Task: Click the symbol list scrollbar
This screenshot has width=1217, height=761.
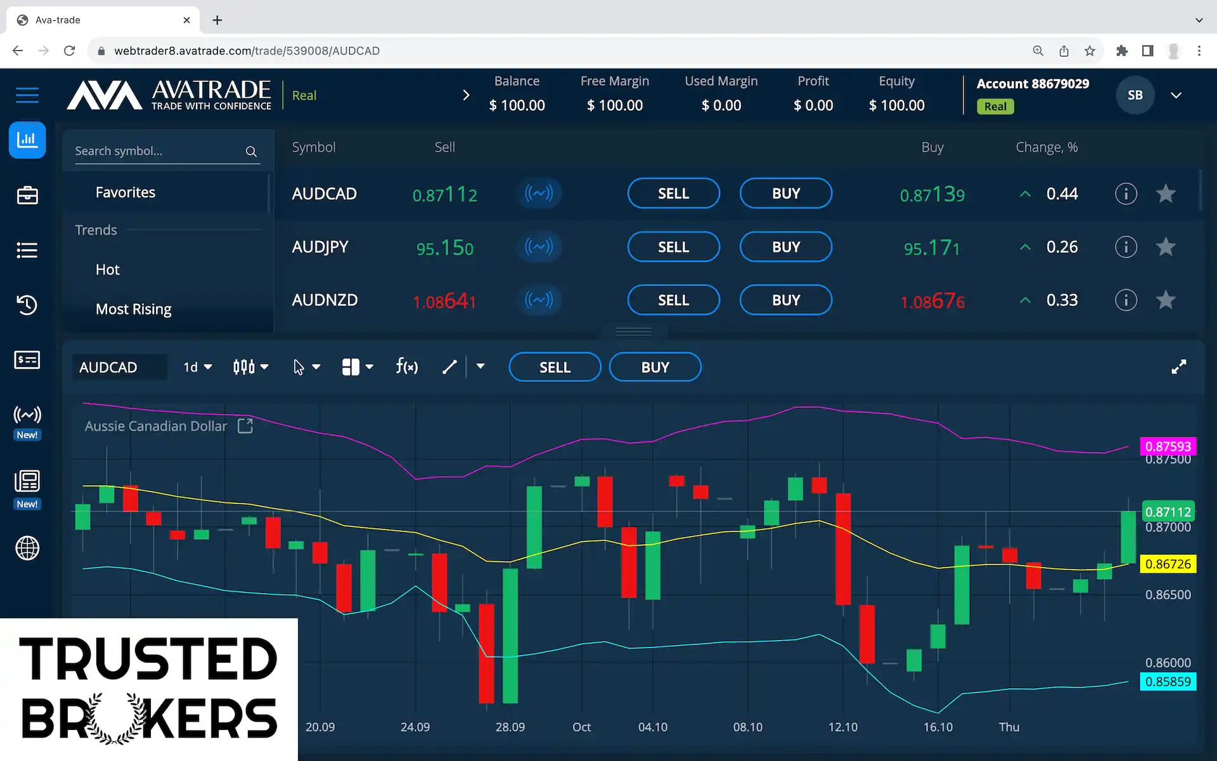Action: [1200, 190]
